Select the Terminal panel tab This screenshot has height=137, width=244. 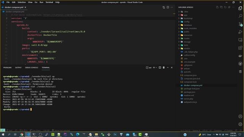pos(46,68)
